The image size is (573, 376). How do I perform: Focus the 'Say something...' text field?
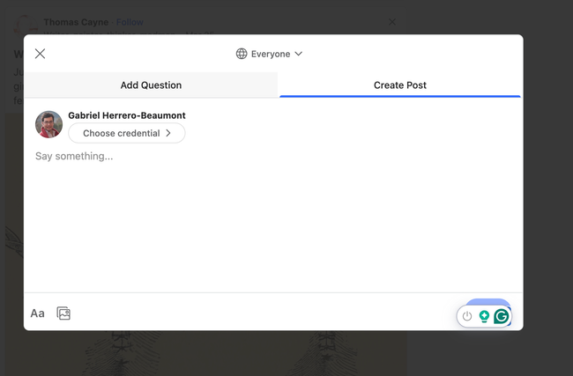264,157
